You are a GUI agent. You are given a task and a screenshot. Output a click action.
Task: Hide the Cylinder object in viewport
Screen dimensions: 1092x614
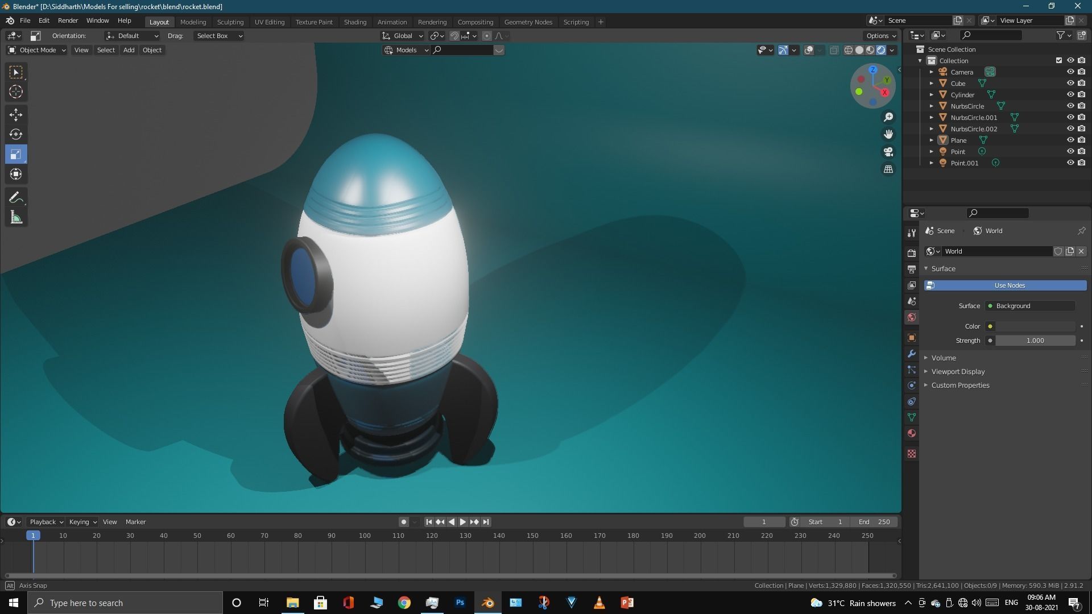click(1070, 94)
